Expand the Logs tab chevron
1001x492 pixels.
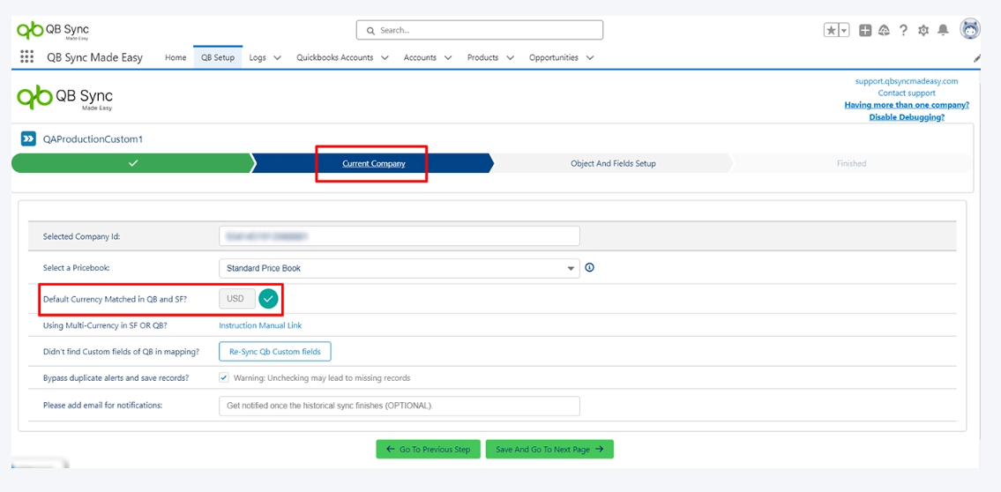[x=277, y=57]
